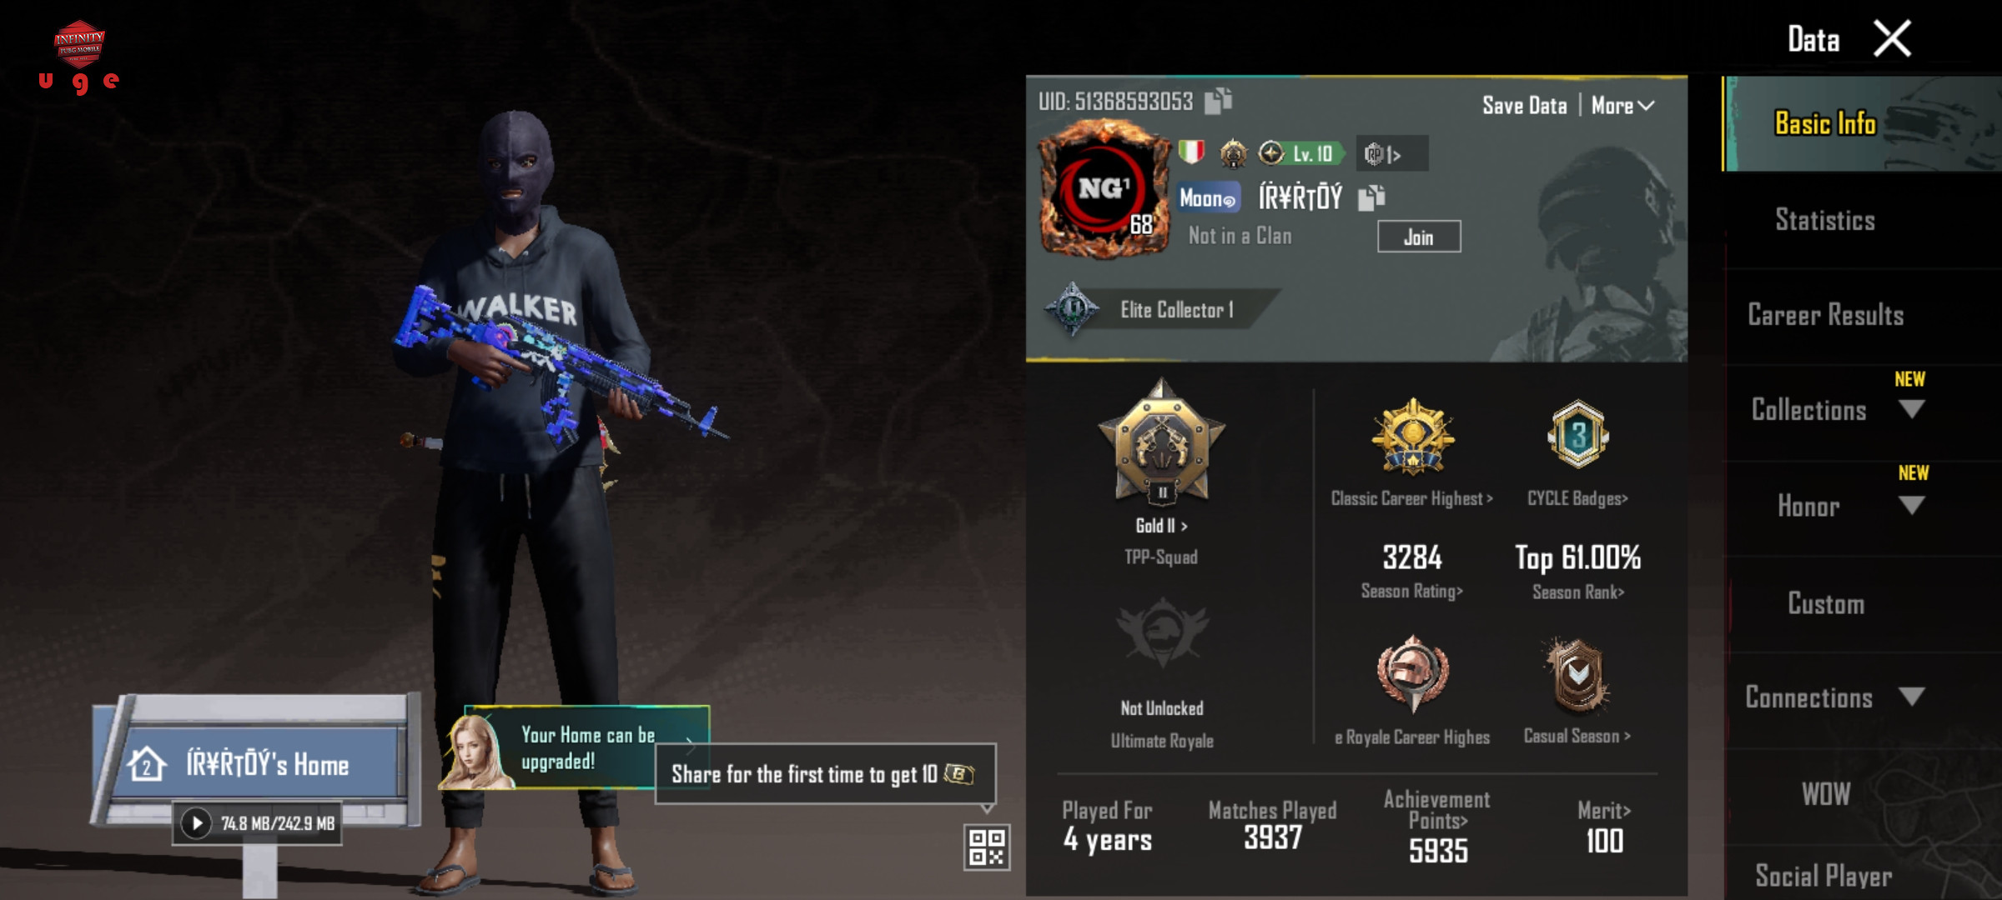The image size is (2002, 900).
Task: Expand the More dropdown
Action: (x=1622, y=106)
